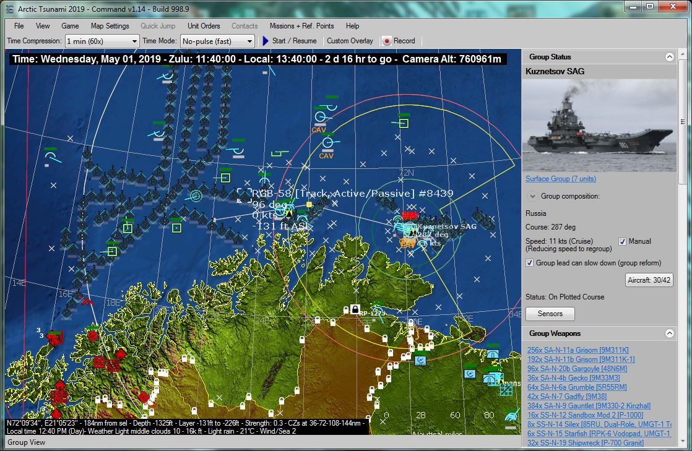
Task: Open the View menu
Action: click(x=43, y=26)
